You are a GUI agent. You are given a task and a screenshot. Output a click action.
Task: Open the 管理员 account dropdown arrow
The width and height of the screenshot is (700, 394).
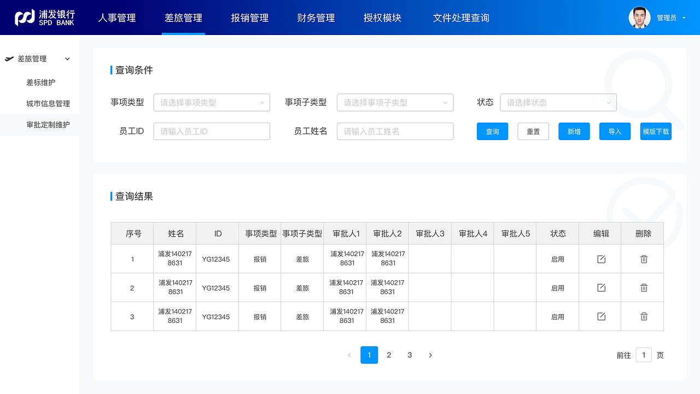click(684, 18)
